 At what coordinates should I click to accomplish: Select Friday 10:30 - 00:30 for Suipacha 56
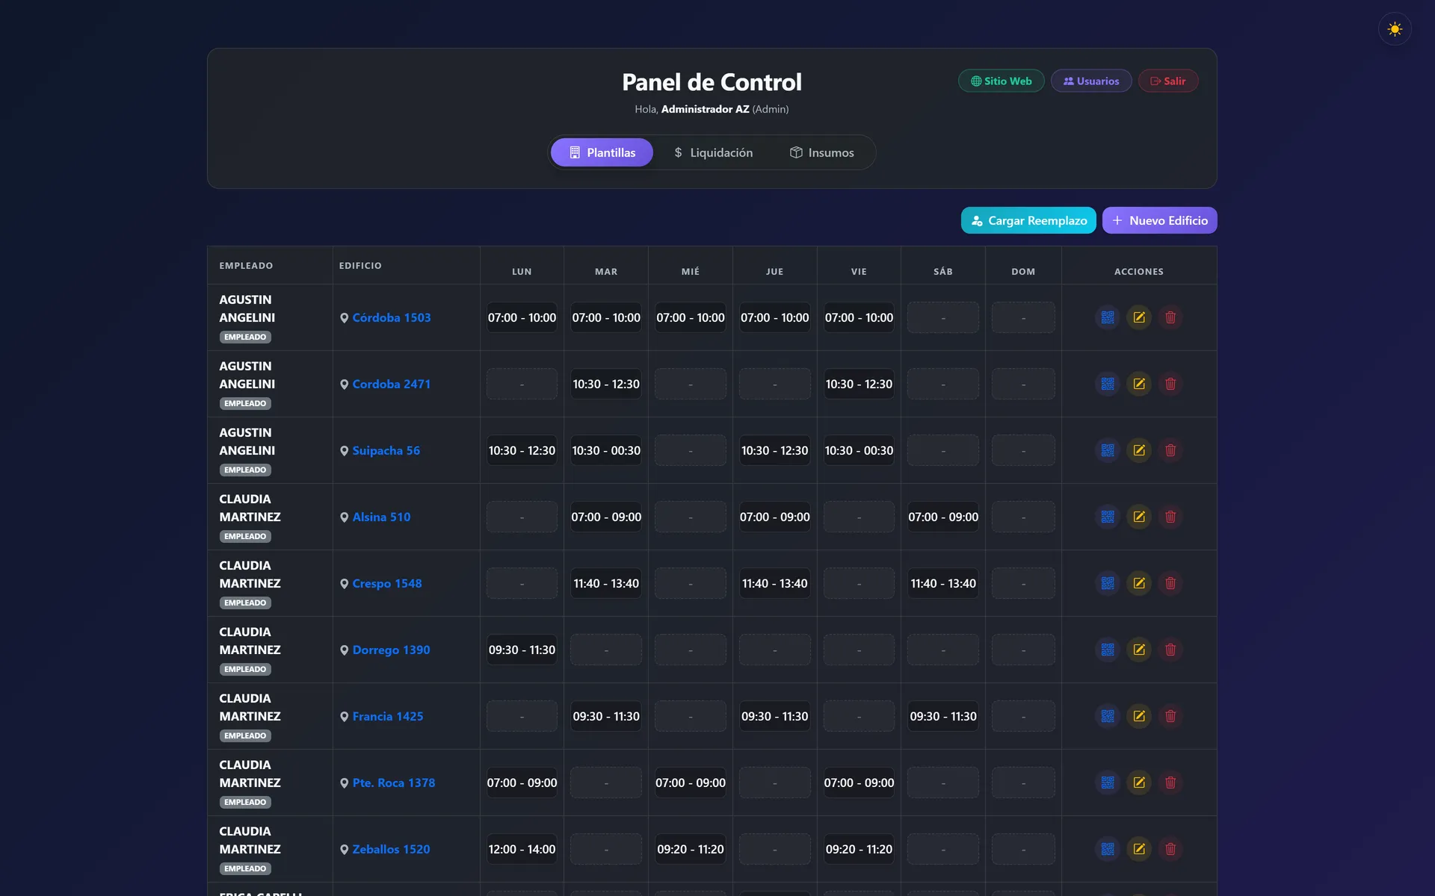tap(859, 450)
